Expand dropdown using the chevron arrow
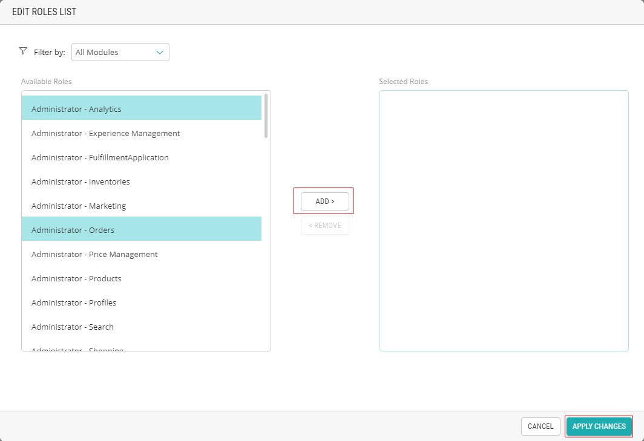This screenshot has width=644, height=441. 160,53
